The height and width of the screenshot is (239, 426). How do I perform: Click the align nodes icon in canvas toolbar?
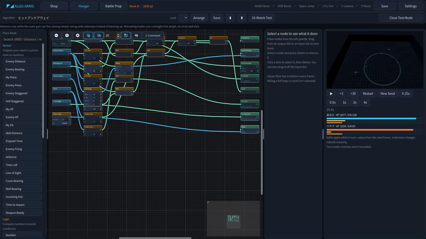click(137, 36)
